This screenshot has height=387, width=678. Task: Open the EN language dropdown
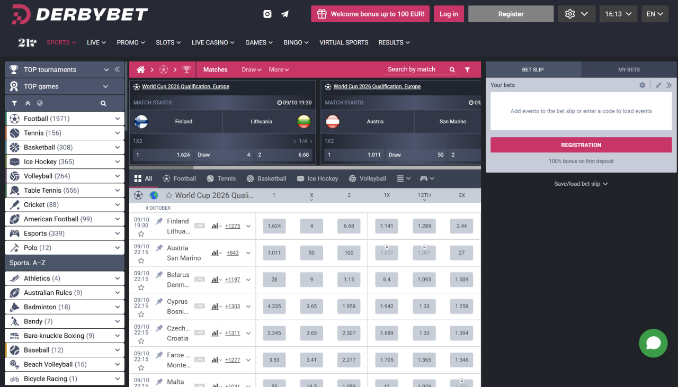[x=655, y=14]
